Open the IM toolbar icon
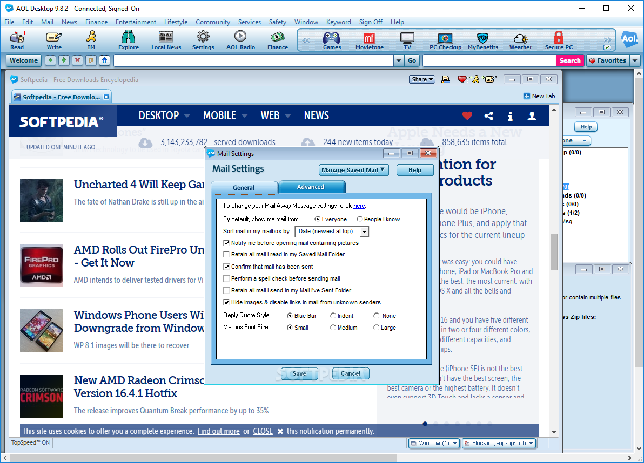644x463 pixels. (x=91, y=40)
